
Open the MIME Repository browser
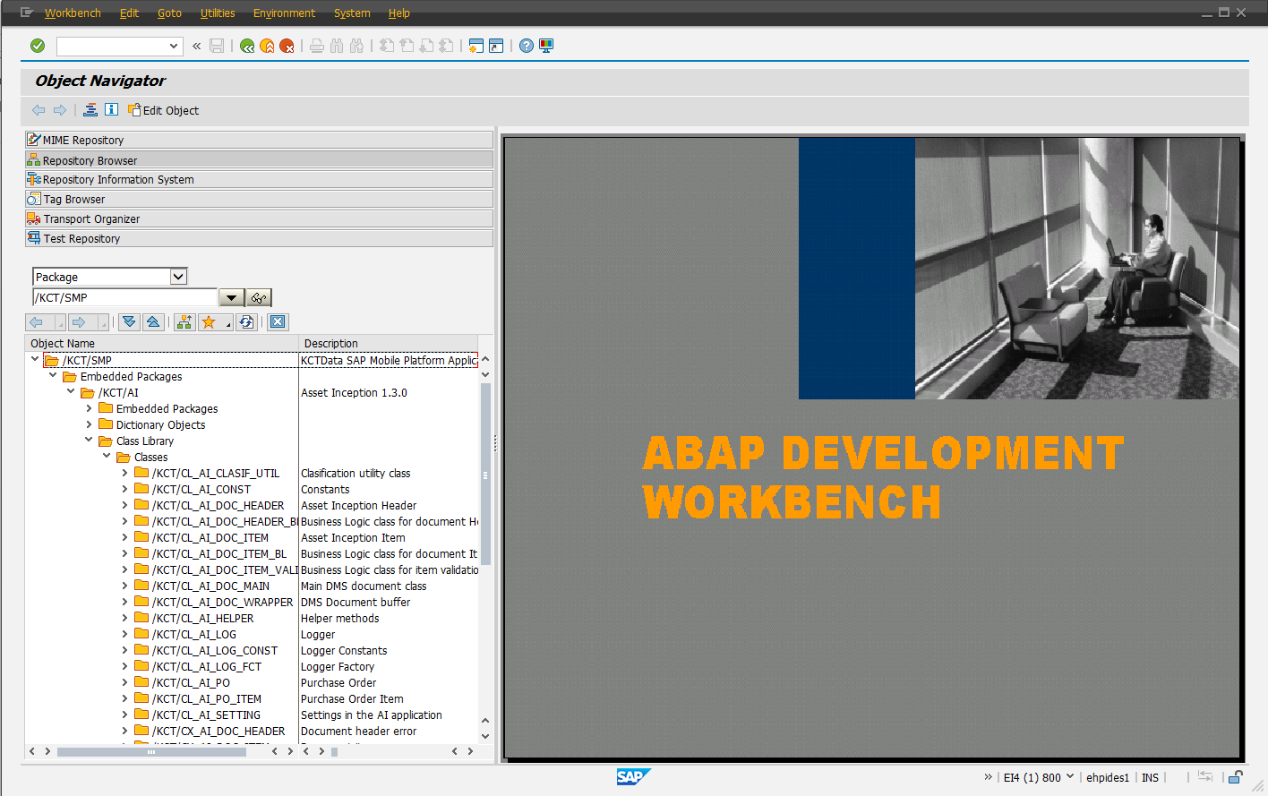(x=259, y=140)
